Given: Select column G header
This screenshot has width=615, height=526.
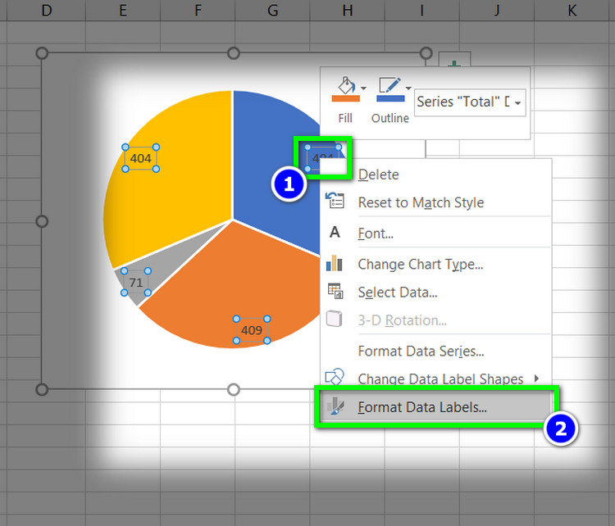Looking at the screenshot, I should 272,10.
